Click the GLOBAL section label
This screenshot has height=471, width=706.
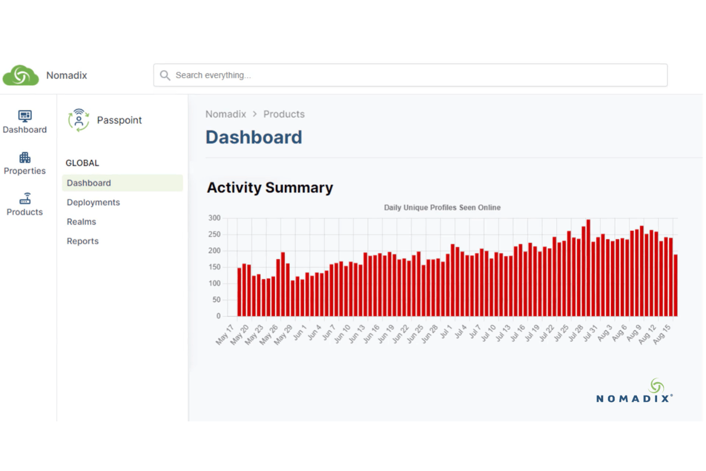click(x=83, y=163)
